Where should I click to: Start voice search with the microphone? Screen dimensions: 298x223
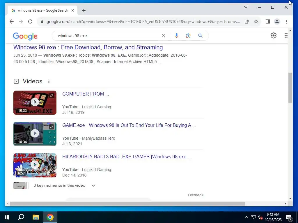click(x=177, y=36)
